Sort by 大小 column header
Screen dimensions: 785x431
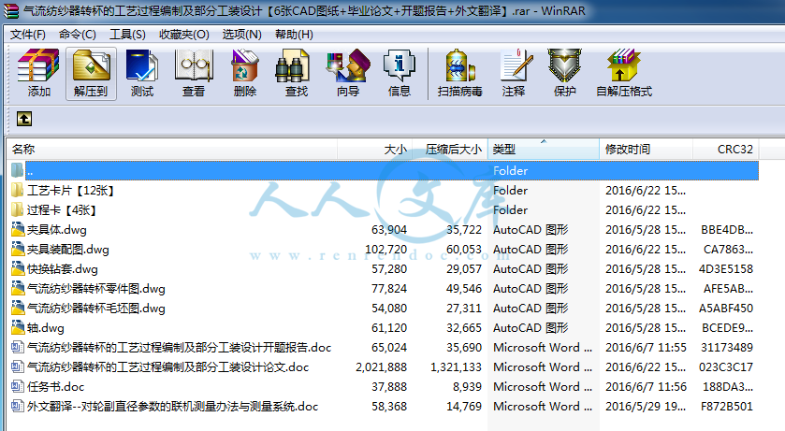[x=374, y=149]
